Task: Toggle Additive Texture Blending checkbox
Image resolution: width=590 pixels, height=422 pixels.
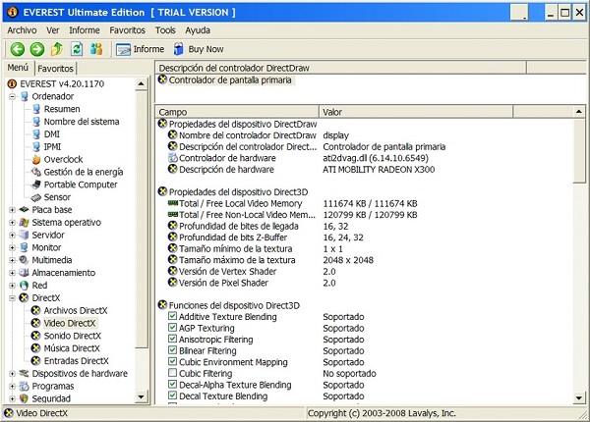Action: point(172,316)
